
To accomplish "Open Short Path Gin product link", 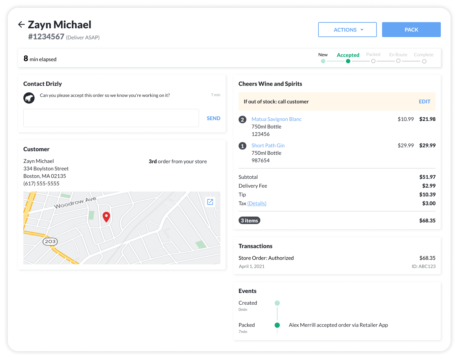I will (x=268, y=145).
